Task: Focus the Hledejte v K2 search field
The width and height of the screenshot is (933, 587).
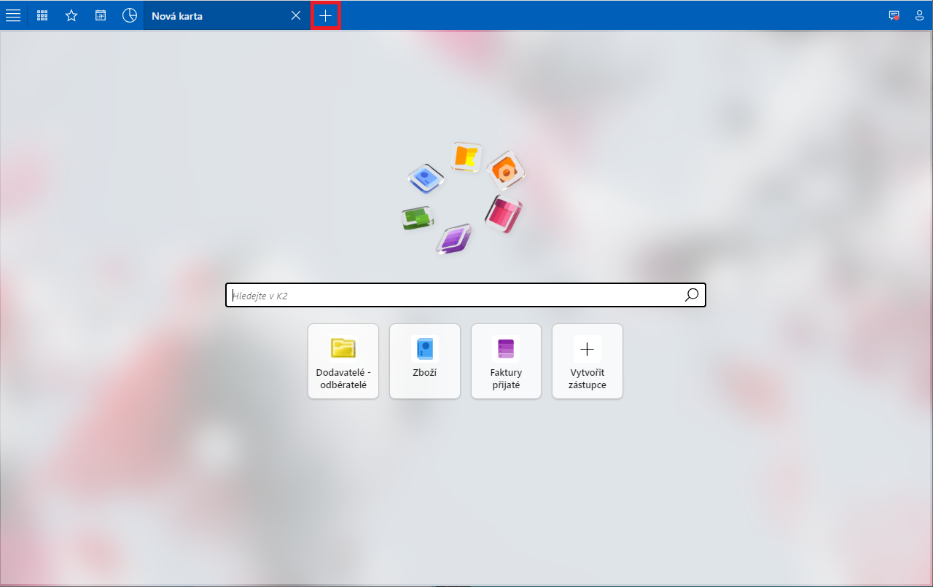Action: click(x=465, y=295)
